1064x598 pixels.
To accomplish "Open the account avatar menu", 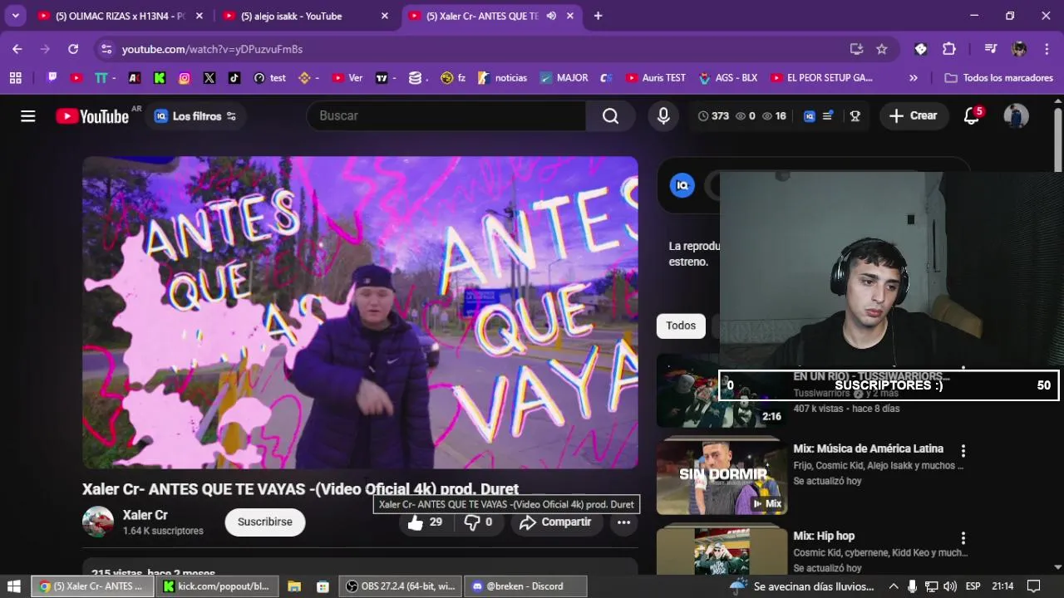I will [x=1016, y=115].
